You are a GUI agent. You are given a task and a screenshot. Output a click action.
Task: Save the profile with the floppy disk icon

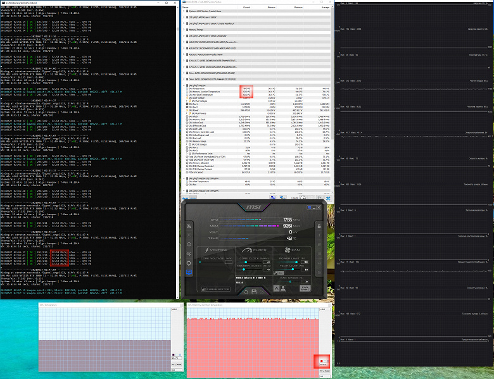tap(254, 292)
